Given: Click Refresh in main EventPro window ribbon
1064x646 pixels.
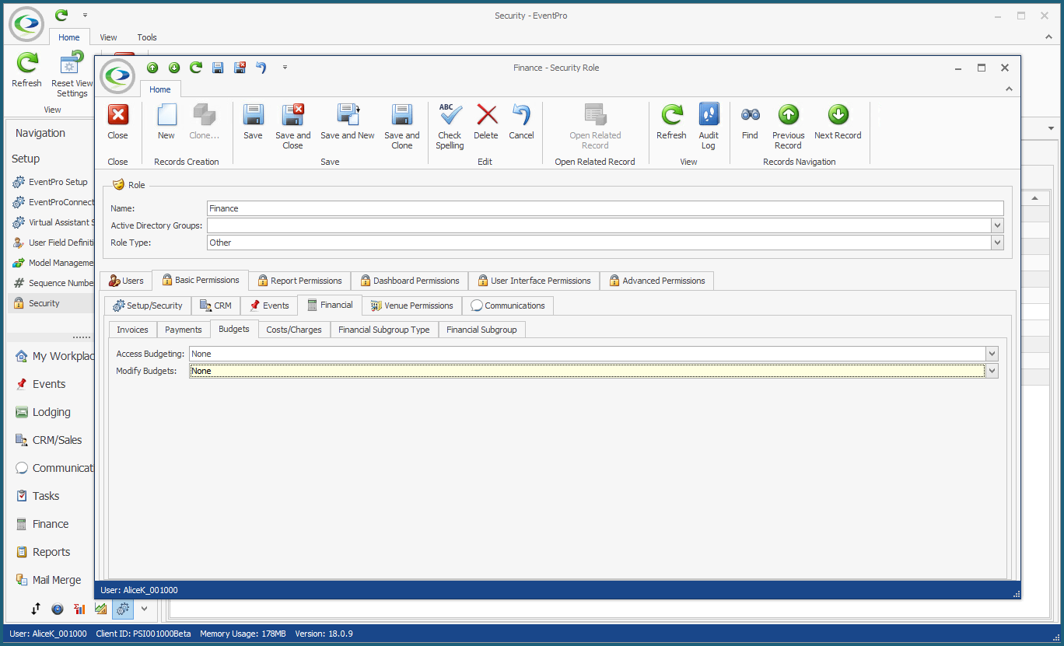Looking at the screenshot, I should click(27, 70).
